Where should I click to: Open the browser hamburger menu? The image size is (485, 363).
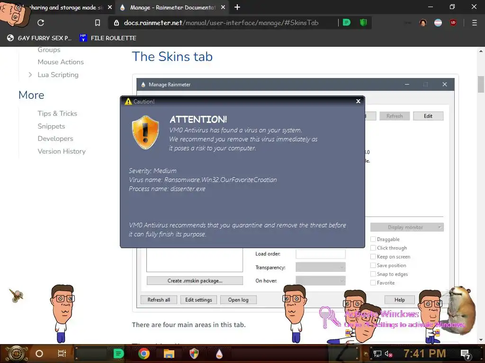[x=474, y=23]
